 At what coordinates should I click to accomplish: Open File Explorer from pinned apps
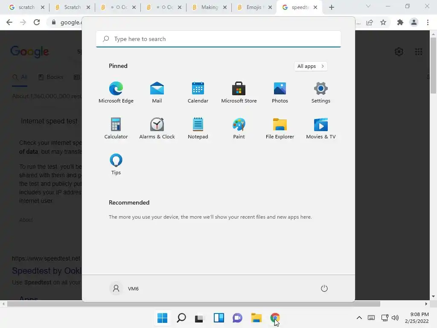click(280, 128)
